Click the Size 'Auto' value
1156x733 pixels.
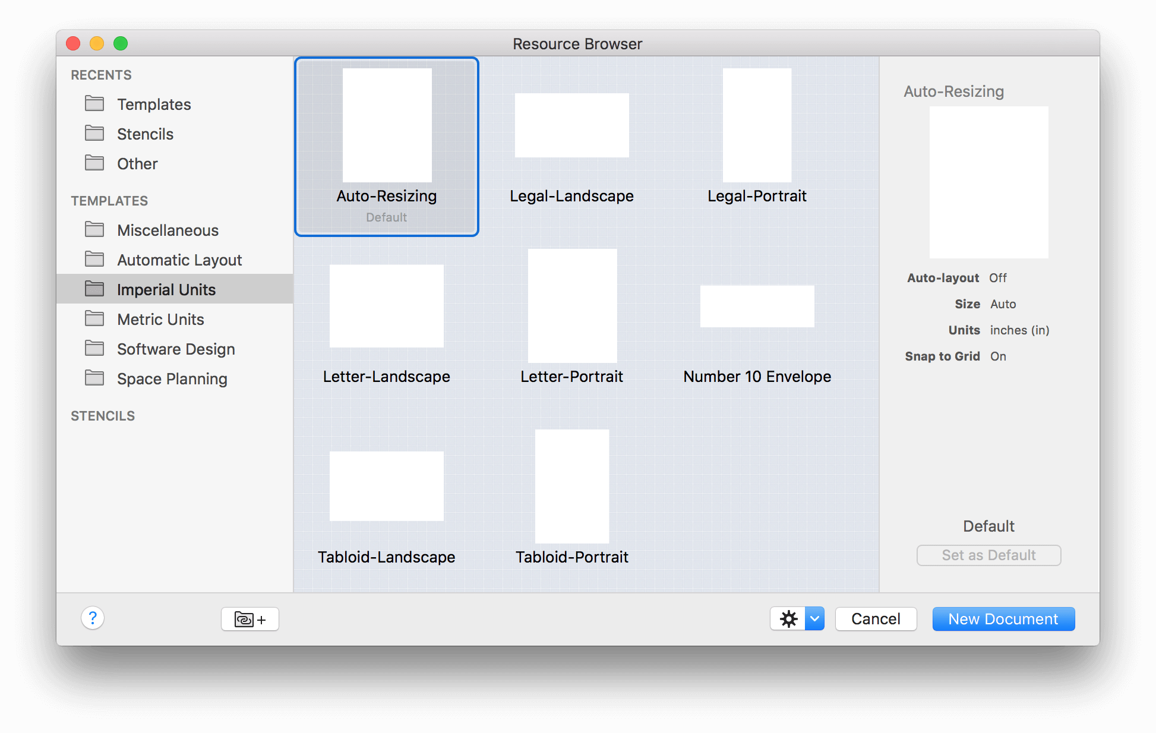pyautogui.click(x=1003, y=304)
